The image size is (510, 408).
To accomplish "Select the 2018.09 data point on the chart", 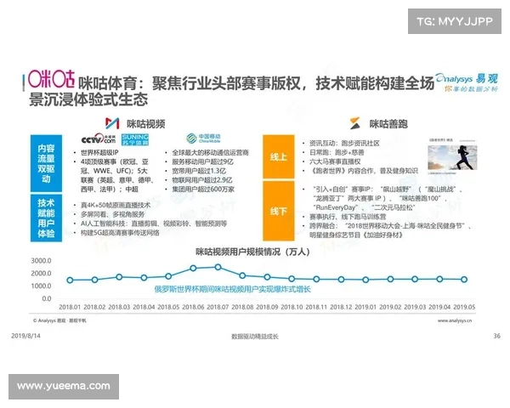I will pyautogui.click(x=267, y=277).
